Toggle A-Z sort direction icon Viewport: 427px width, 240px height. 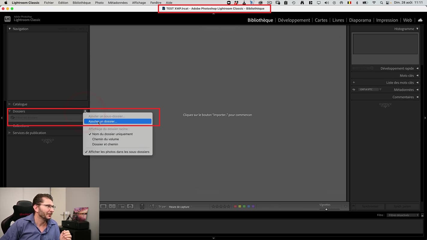click(153, 206)
